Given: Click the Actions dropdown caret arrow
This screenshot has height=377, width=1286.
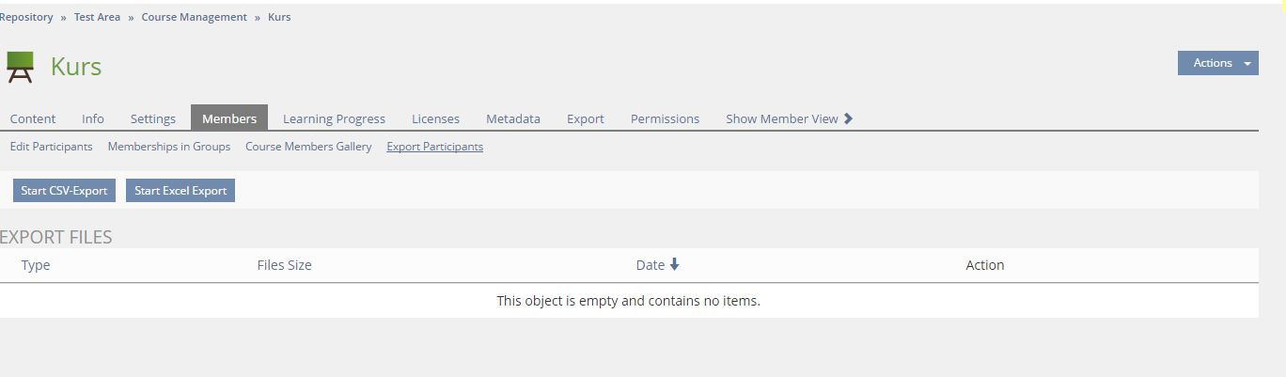Looking at the screenshot, I should 1247,64.
